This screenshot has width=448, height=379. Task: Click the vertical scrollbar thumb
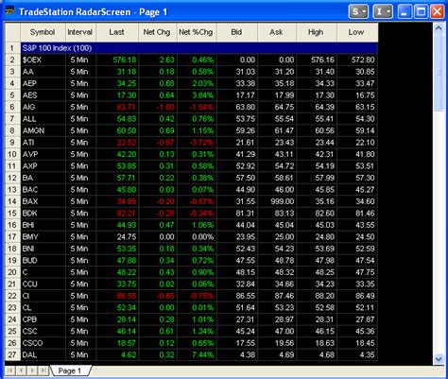coord(439,73)
